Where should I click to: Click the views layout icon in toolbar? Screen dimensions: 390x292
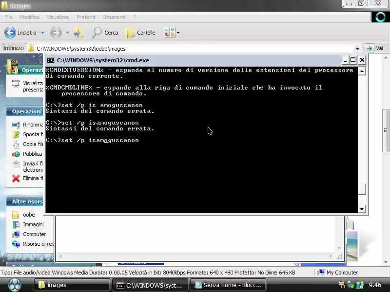tap(169, 33)
